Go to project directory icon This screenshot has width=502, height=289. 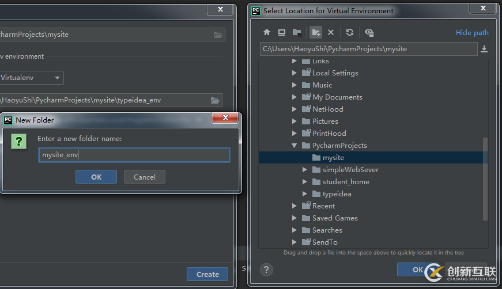click(x=297, y=32)
